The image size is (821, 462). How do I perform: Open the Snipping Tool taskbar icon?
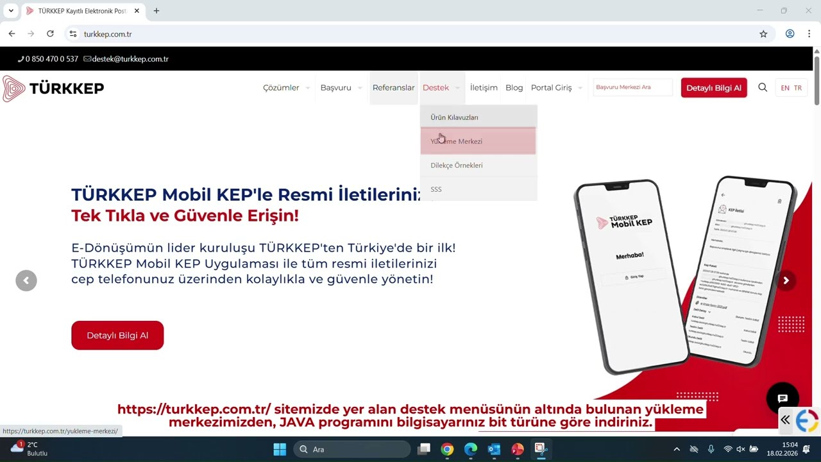541,449
